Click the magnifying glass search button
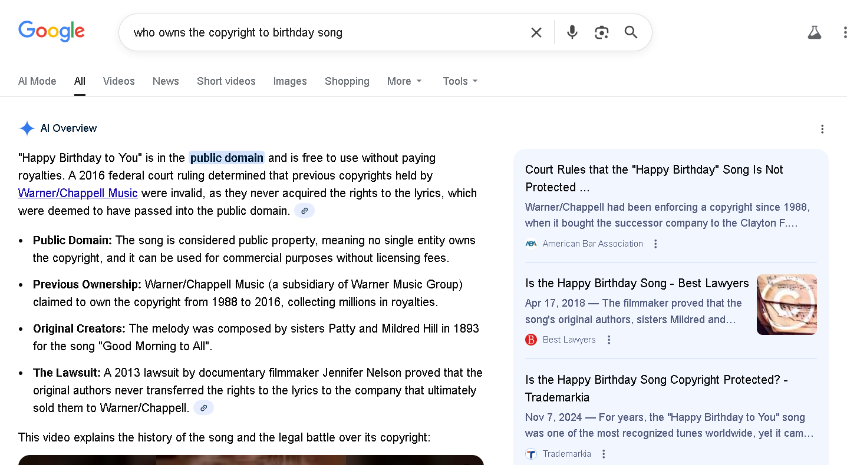The image size is (847, 465). (x=631, y=32)
